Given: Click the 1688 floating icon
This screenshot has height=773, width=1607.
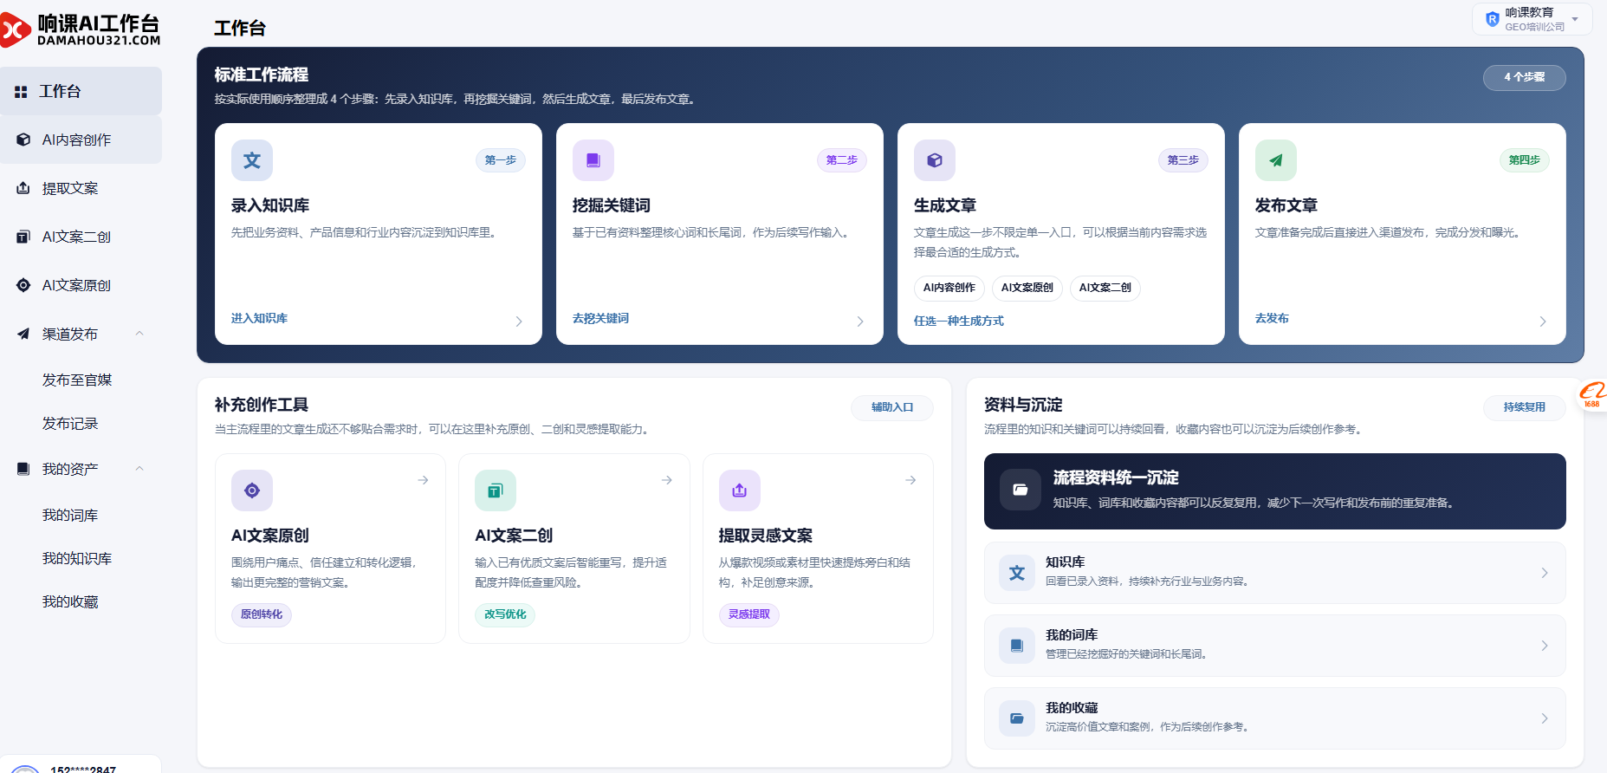Looking at the screenshot, I should (1592, 394).
